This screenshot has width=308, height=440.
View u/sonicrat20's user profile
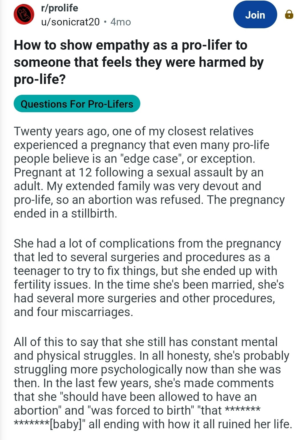[70, 22]
